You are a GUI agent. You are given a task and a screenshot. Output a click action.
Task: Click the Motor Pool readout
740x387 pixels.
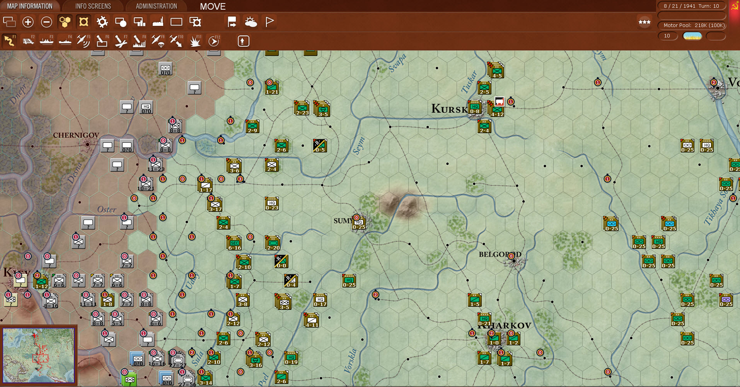[x=691, y=25]
